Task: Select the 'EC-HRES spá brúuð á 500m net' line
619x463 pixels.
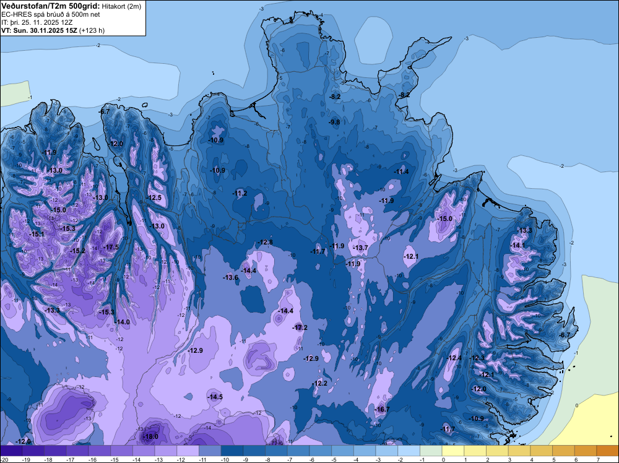Action: (51, 14)
